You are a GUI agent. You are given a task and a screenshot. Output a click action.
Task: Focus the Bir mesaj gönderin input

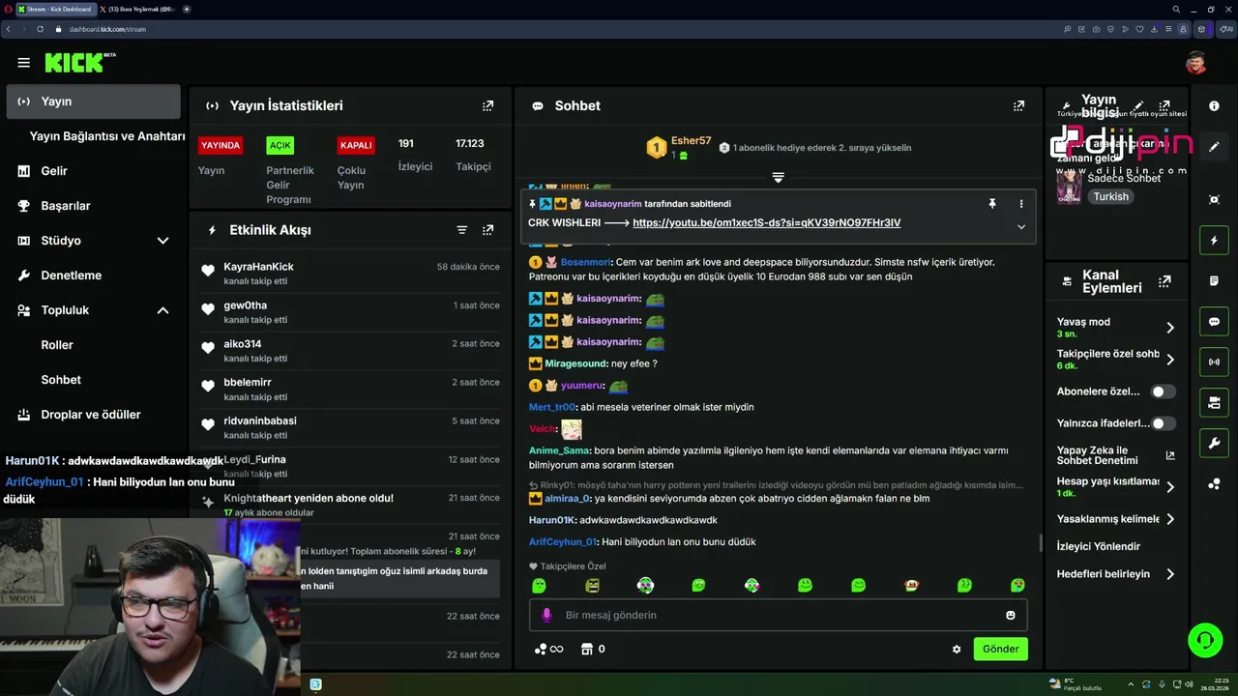779,615
